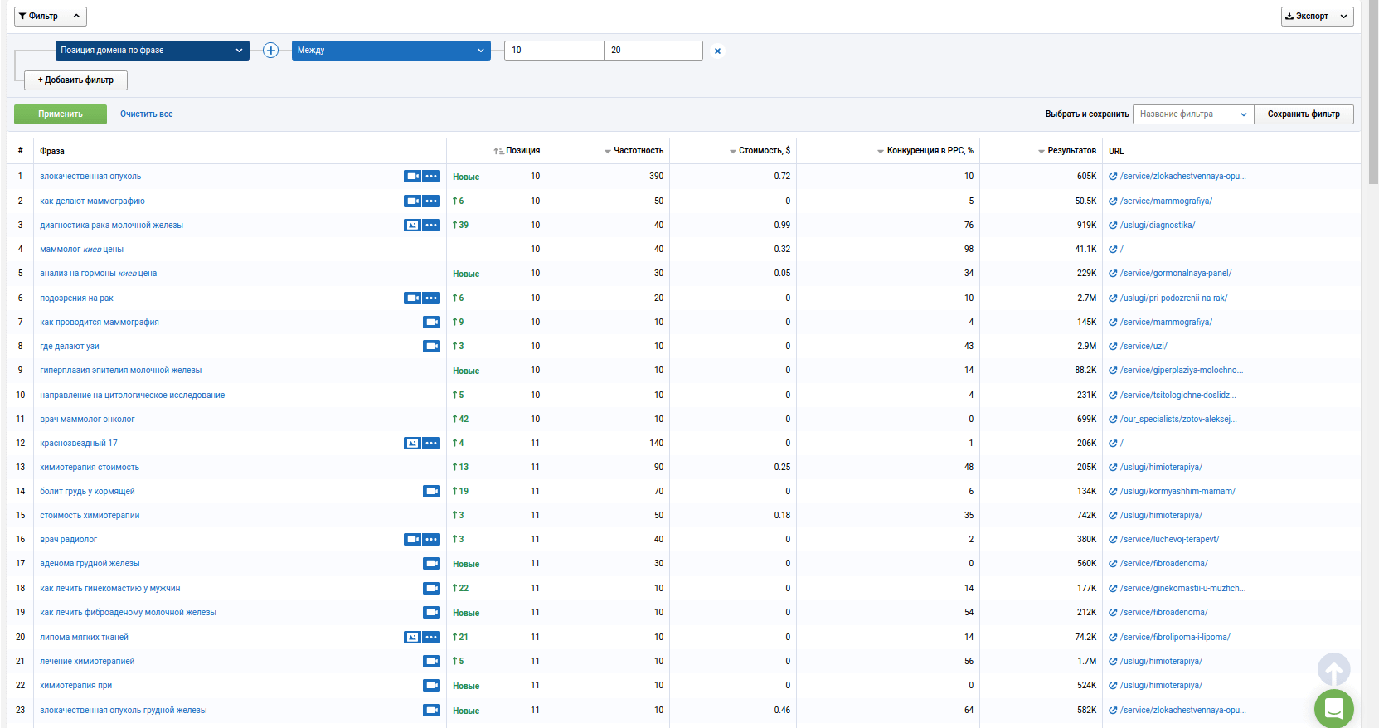
Task: Click 'Добавить фильтр' button
Action: coord(75,80)
